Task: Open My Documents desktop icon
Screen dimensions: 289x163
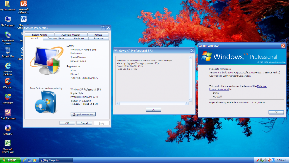Action: 8,6
